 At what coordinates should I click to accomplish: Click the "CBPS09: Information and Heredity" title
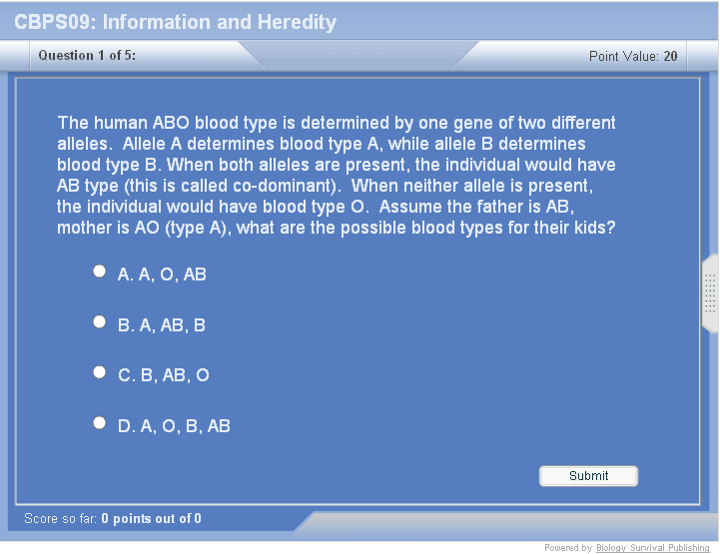tap(176, 22)
